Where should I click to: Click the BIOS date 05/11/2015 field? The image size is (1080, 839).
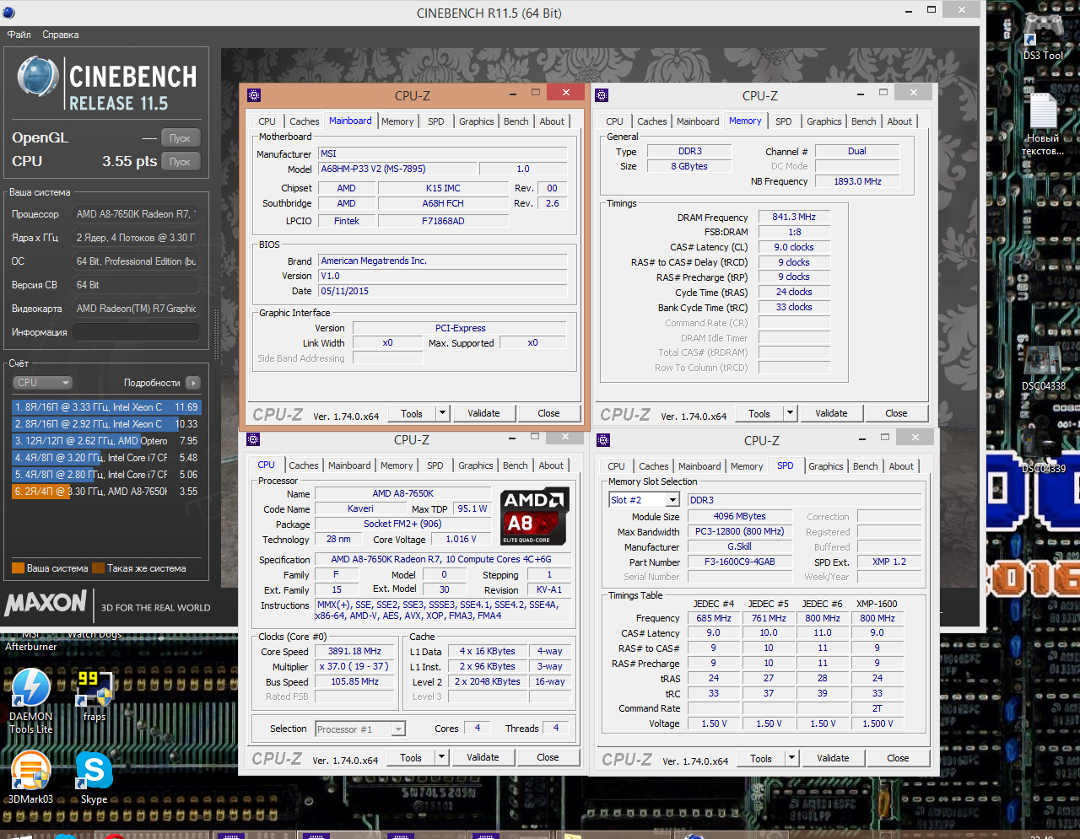[x=442, y=291]
